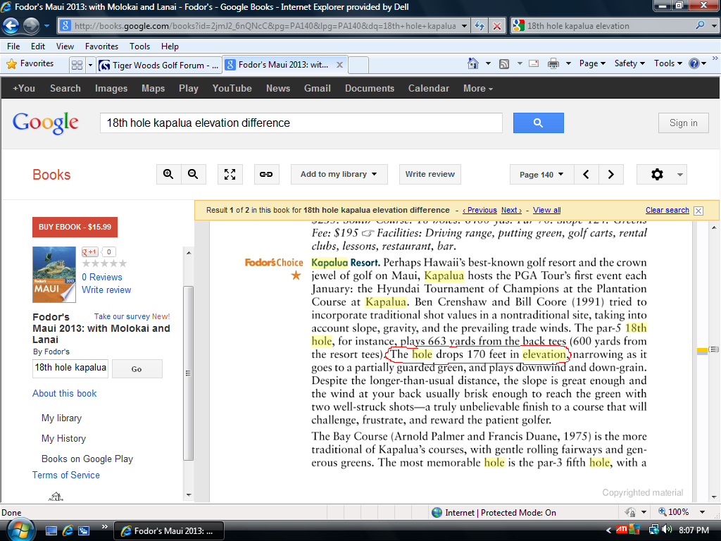
Task: Click the BUY EBOOK - $15.99 button
Action: (75, 228)
